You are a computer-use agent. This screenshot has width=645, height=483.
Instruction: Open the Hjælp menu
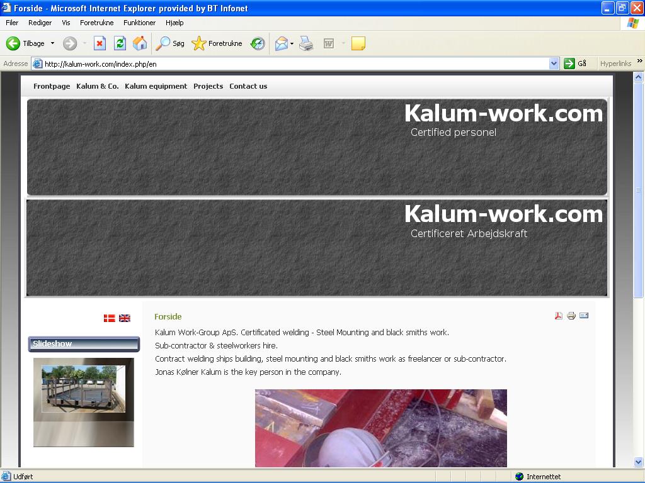coord(174,23)
